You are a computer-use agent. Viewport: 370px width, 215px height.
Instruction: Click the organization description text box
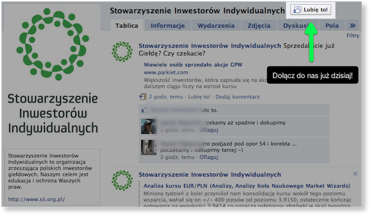click(x=52, y=177)
